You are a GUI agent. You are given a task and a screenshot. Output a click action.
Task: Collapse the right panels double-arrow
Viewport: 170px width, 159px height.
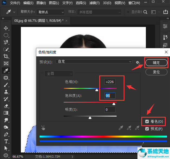168,19
